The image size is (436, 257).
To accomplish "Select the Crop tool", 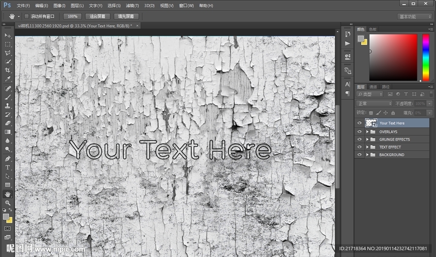I will coord(8,70).
